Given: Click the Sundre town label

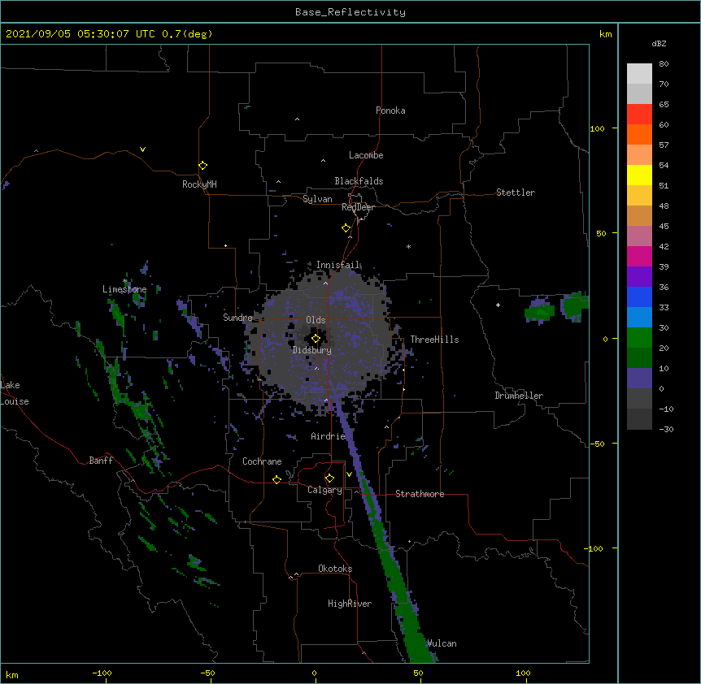Looking at the screenshot, I should 237,318.
